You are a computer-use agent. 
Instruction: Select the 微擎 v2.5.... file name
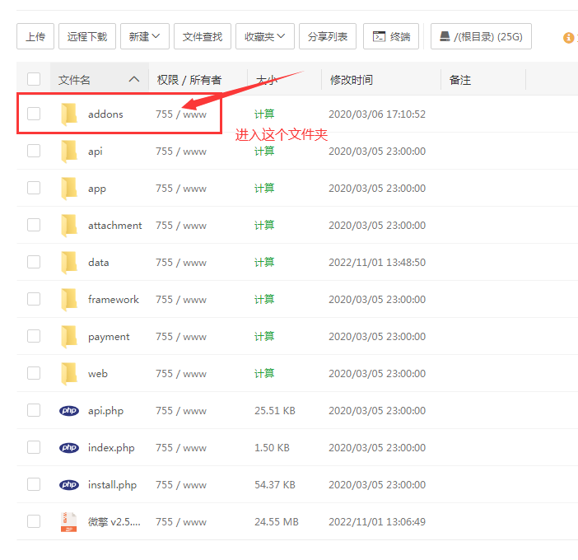114,521
